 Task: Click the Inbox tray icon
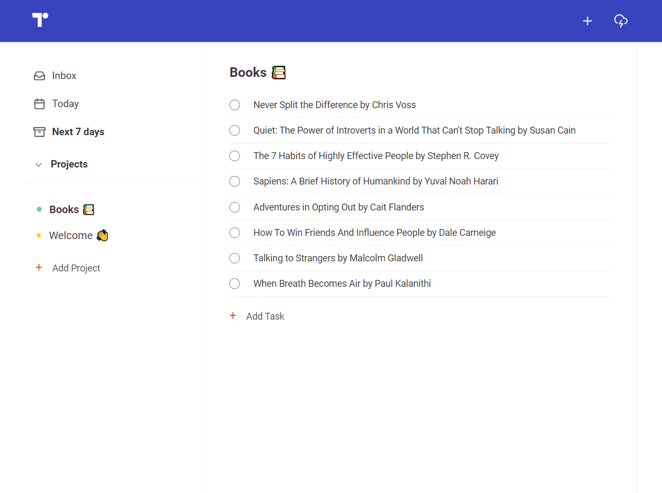coord(39,76)
